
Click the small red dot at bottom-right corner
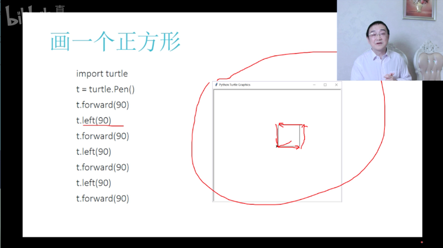pyautogui.click(x=422, y=242)
